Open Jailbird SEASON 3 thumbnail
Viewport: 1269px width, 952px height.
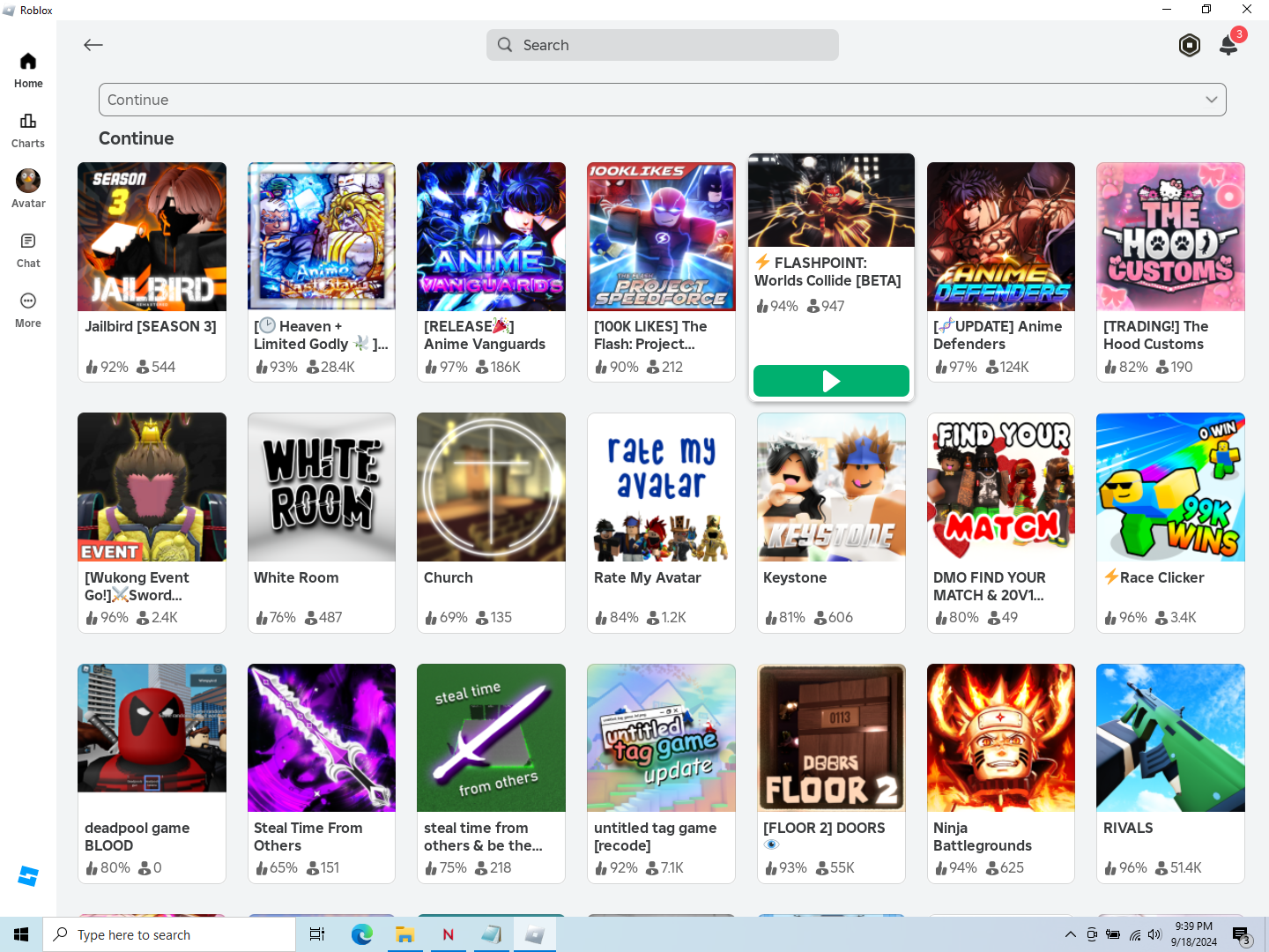click(x=152, y=236)
